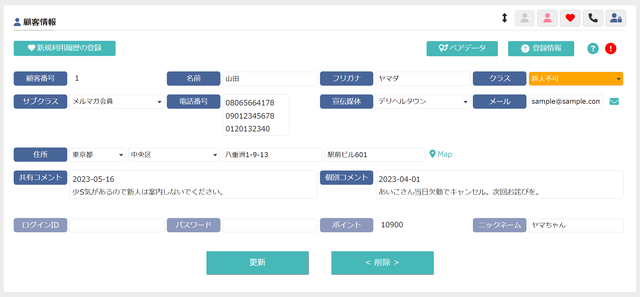Viewport: 640px width, 297px height.
Task: Open the クラス dropdown showing 新人不可
Action: pos(576,79)
